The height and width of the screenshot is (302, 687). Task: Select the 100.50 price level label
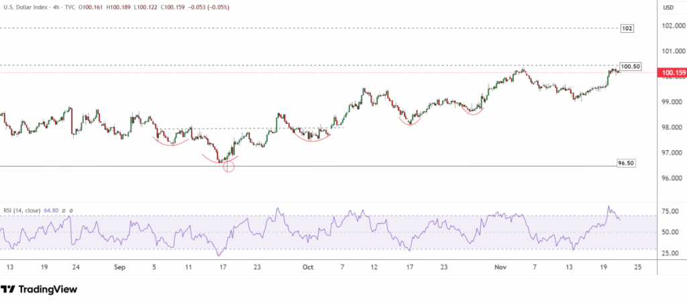click(631, 66)
